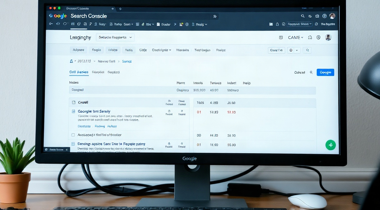380x210 pixels.
Task: Switch to the second tab above the table
Action: [x=98, y=72]
